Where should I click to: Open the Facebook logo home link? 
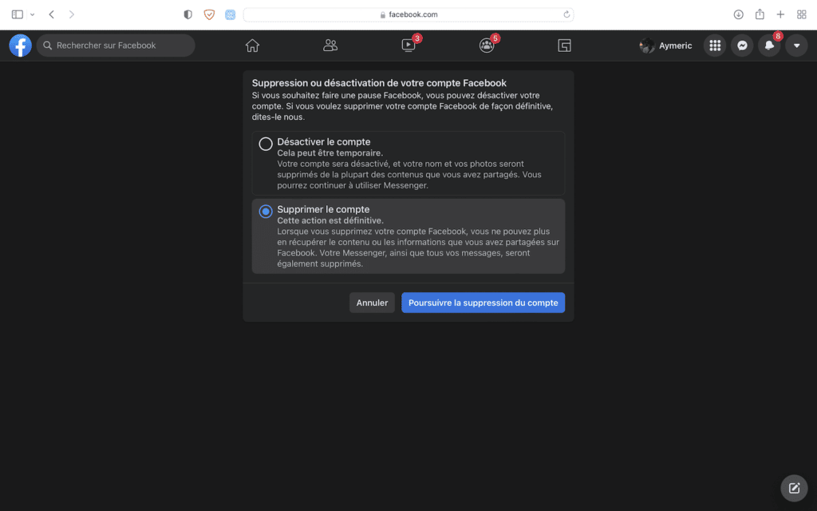tap(20, 46)
